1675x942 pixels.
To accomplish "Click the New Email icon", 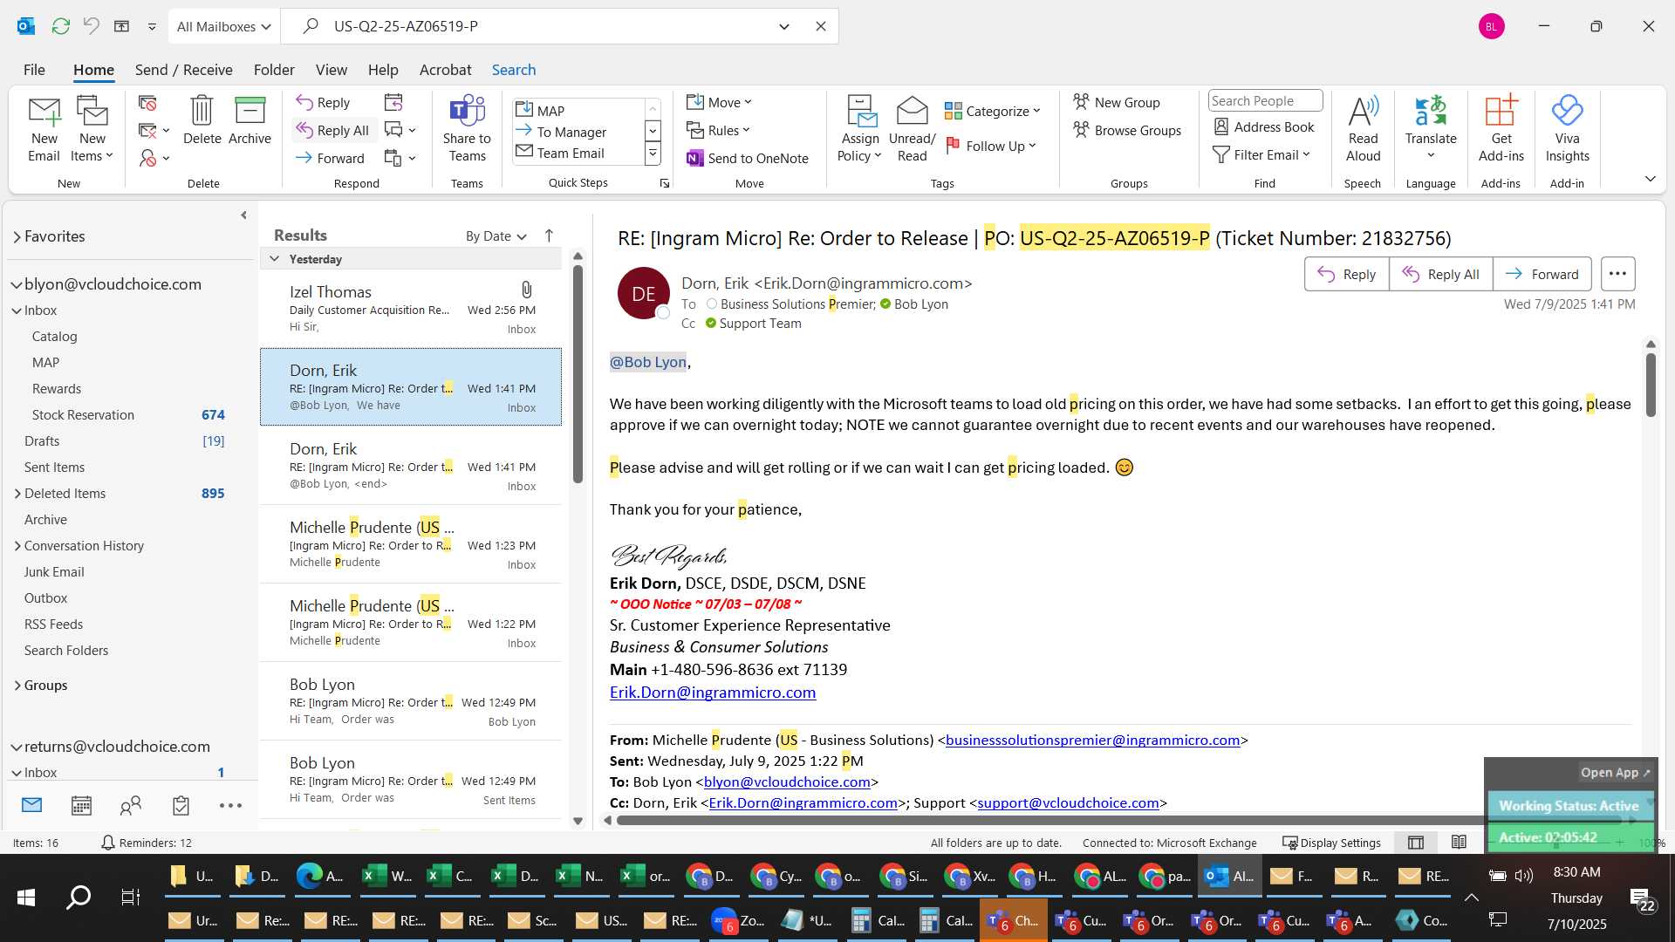I will click(44, 129).
